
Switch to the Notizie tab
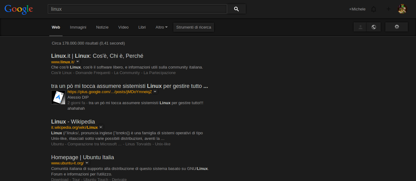[102, 27]
